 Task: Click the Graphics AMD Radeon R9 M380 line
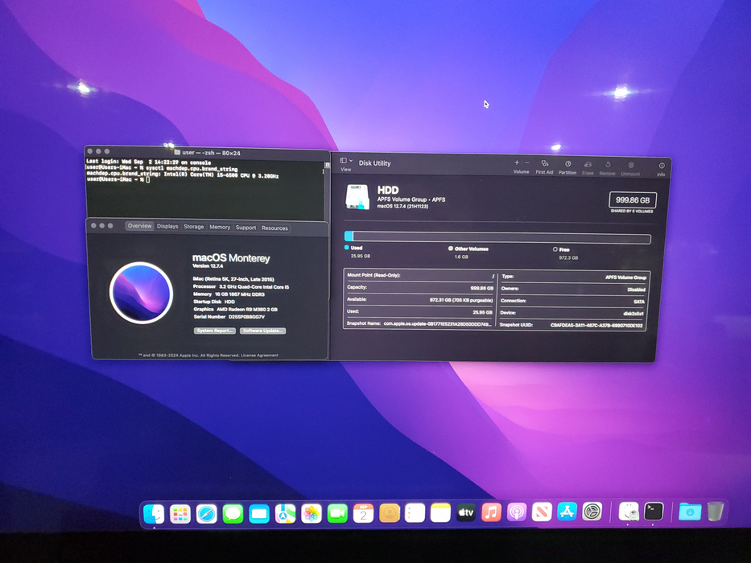pos(235,310)
